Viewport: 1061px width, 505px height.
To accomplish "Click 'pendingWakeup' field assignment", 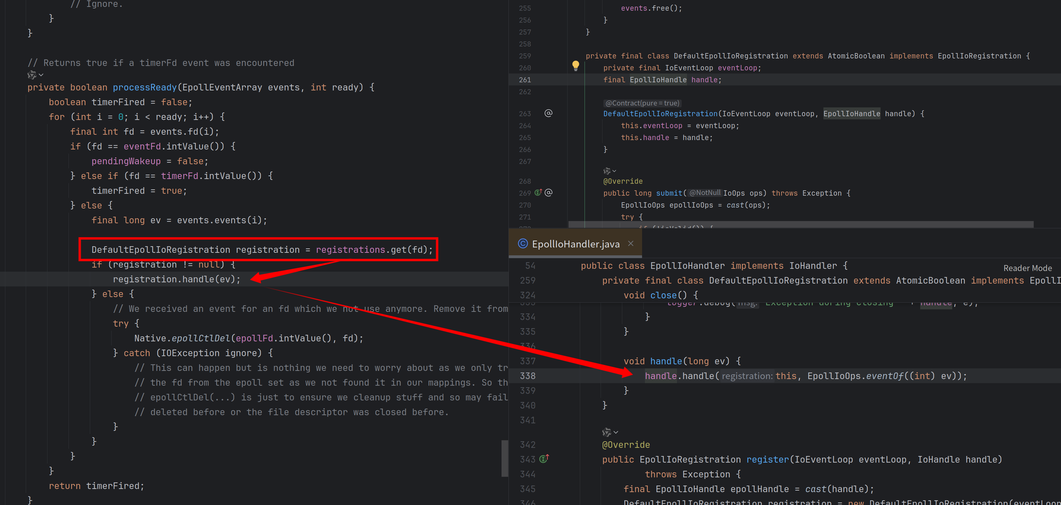I will pos(126,161).
